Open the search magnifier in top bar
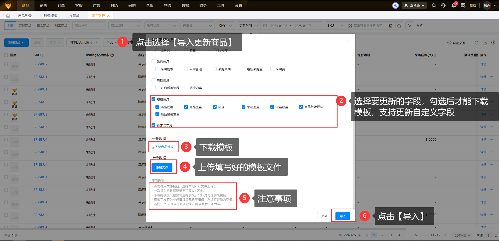Image resolution: width=499 pixels, height=241 pixels. point(434,5)
